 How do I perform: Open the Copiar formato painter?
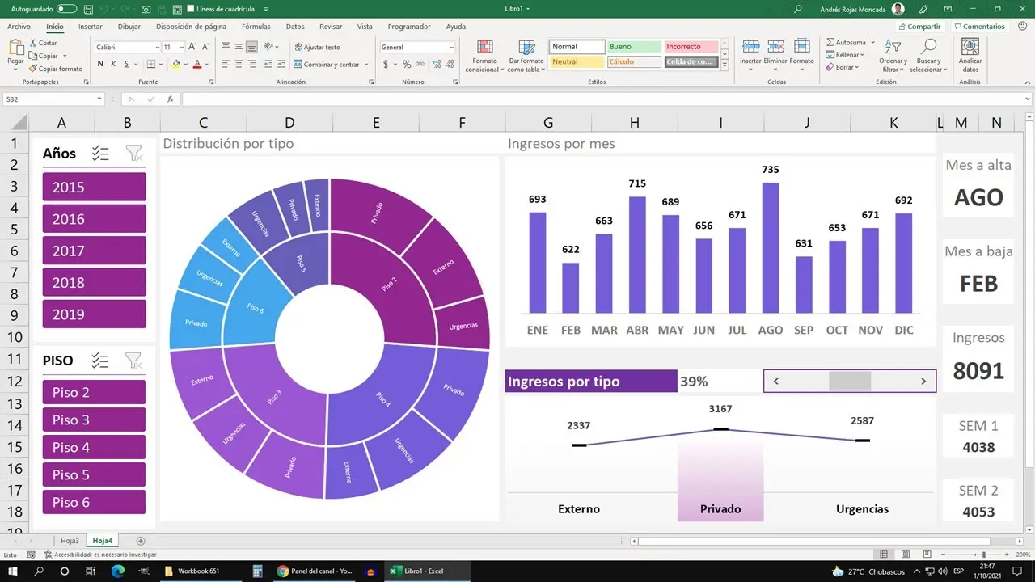[x=55, y=69]
